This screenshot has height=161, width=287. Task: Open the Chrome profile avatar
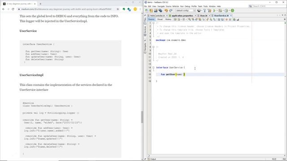135,9
